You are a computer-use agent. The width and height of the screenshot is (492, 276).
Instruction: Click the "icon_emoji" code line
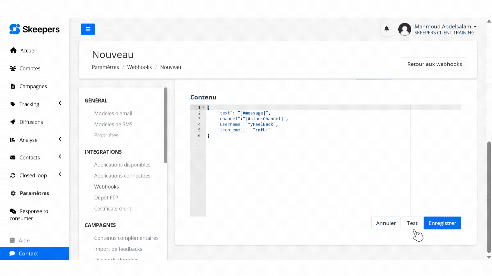pos(244,130)
